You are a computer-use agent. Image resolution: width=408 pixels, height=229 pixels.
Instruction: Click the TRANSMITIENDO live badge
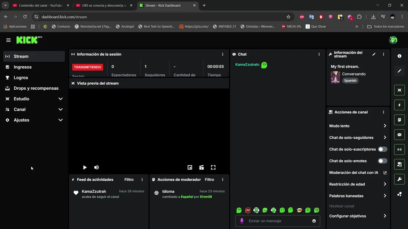(x=88, y=67)
